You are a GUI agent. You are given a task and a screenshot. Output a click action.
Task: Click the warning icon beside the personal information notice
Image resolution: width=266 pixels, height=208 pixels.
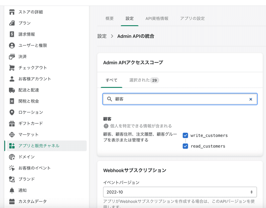pos(106,126)
